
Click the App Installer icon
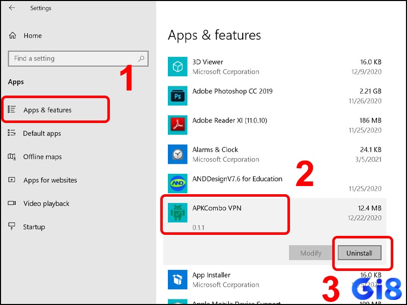point(178,280)
